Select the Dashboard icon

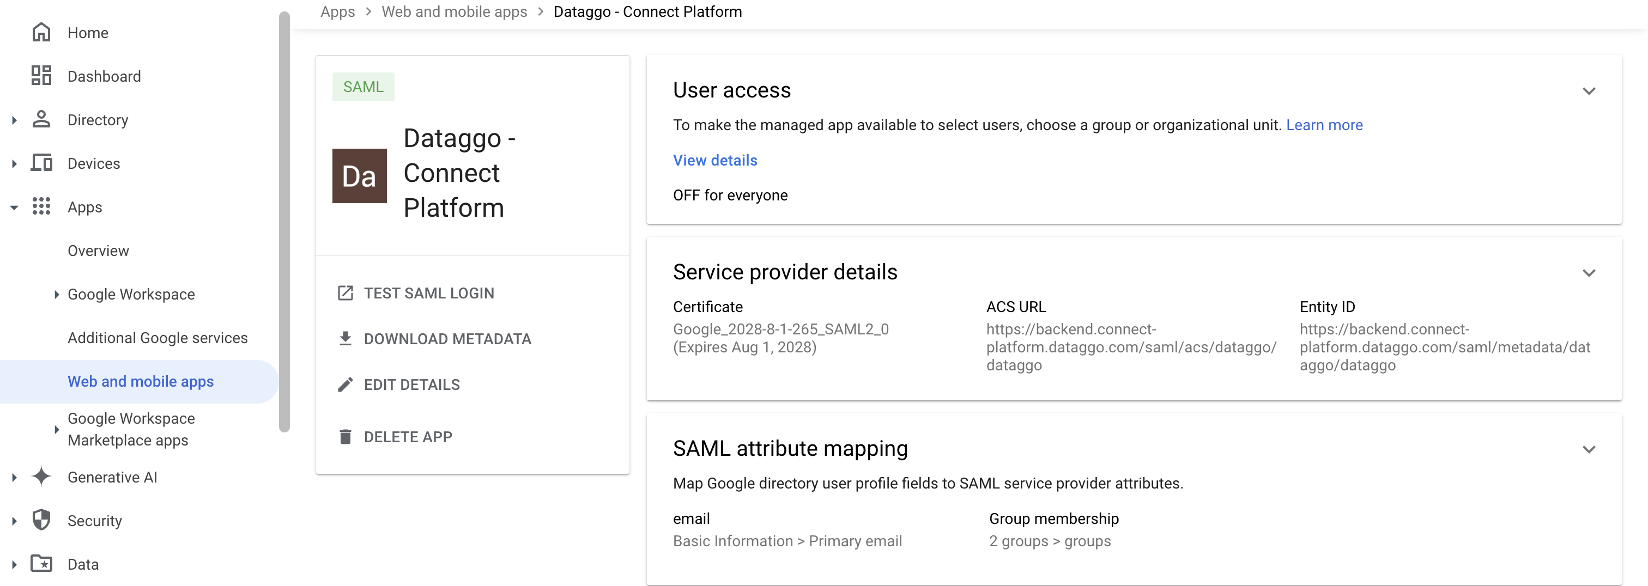click(41, 75)
